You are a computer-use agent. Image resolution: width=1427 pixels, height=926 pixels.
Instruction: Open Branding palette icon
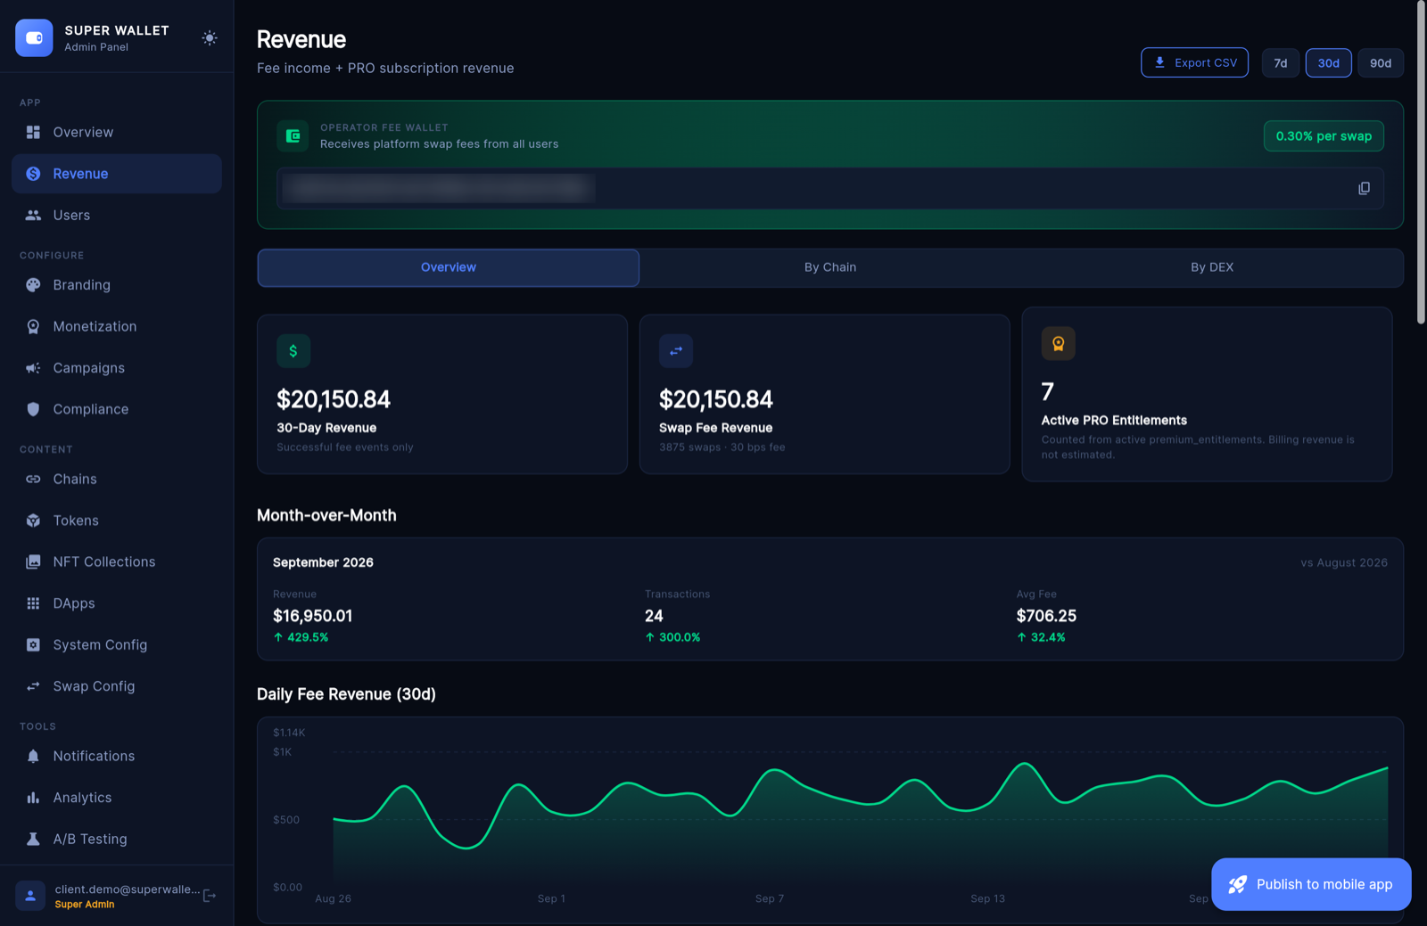coord(33,285)
